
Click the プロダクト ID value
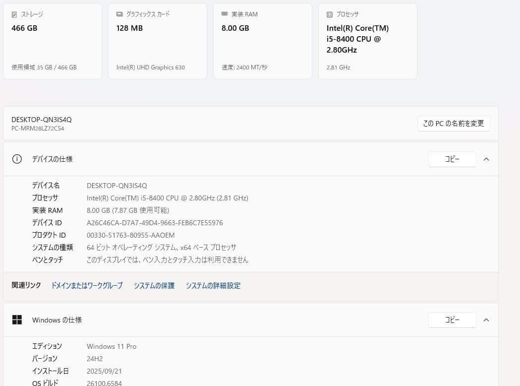pos(130,235)
